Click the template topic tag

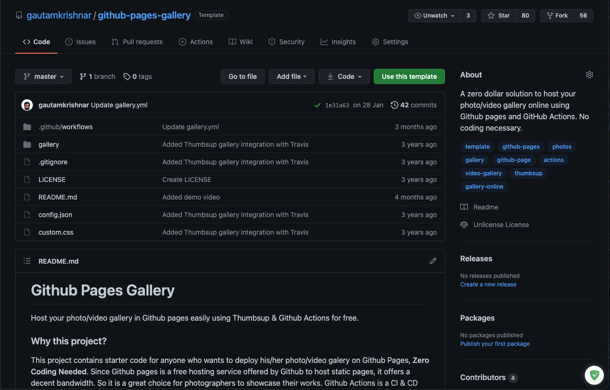pyautogui.click(x=477, y=147)
